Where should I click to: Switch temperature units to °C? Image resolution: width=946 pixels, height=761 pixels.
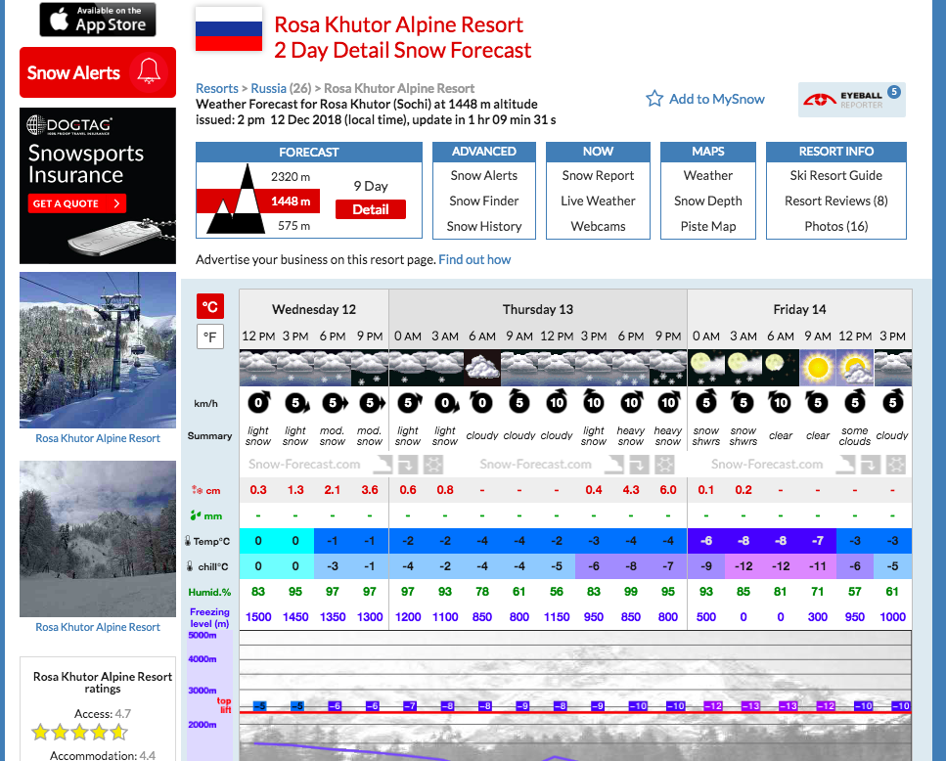tap(210, 306)
